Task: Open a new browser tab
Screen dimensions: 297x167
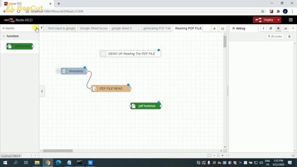Action: point(59,4)
